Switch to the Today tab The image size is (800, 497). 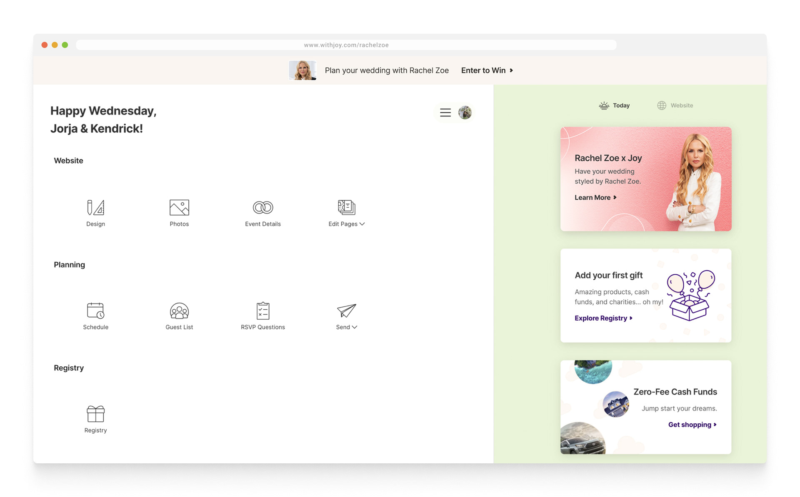[x=614, y=105]
